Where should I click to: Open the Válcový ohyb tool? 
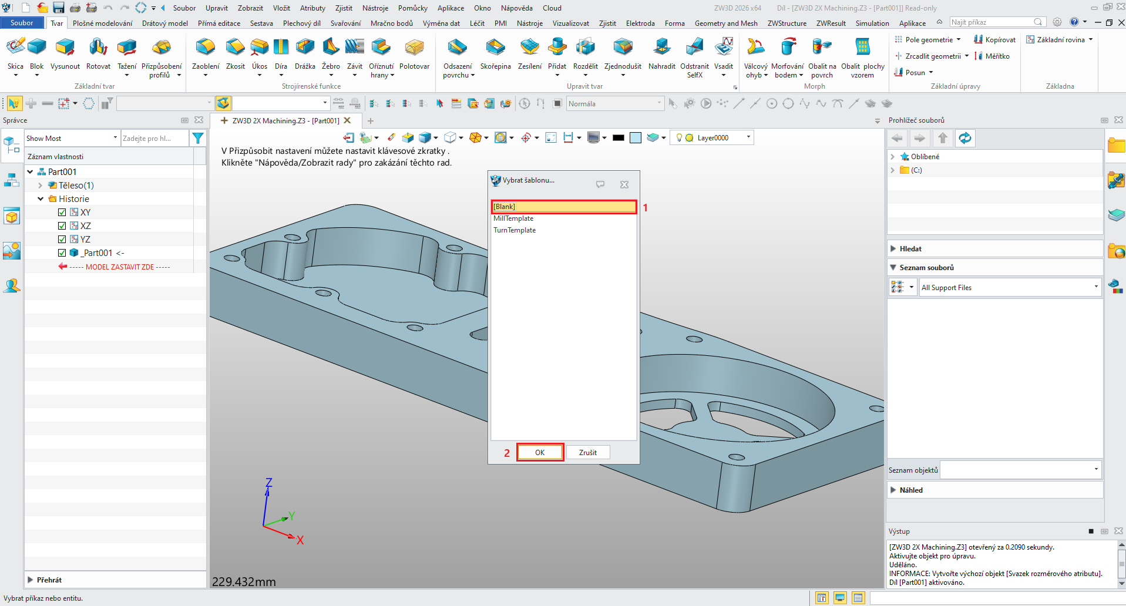pos(755,58)
